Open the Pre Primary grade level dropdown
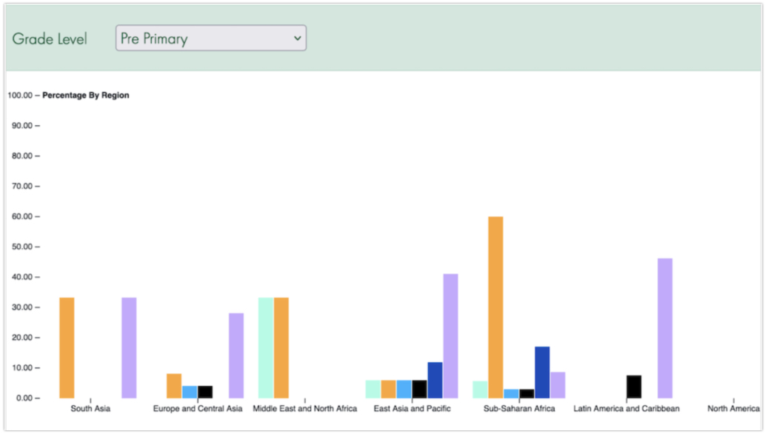Viewport: 766px width, 434px height. point(210,38)
